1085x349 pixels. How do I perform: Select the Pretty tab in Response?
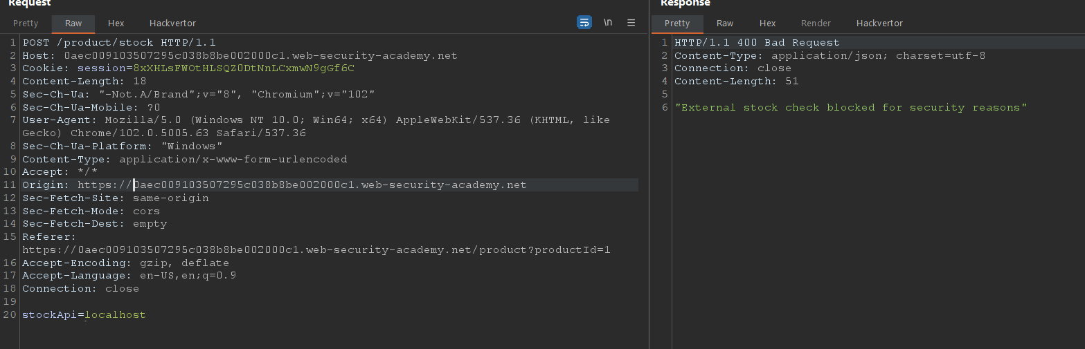tap(676, 23)
